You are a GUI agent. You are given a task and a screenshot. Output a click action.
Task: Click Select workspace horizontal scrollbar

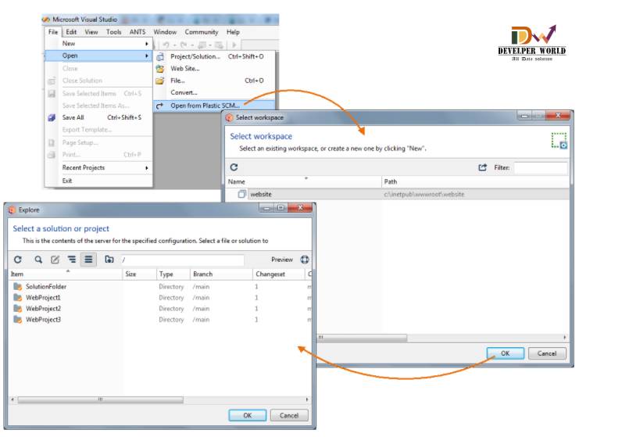[x=362, y=338]
